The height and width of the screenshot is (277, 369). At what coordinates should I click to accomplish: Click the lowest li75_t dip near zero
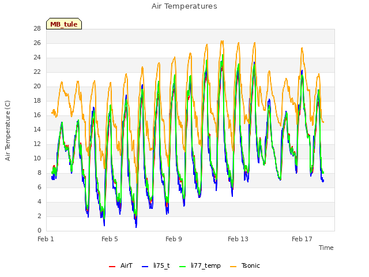(x=136, y=227)
